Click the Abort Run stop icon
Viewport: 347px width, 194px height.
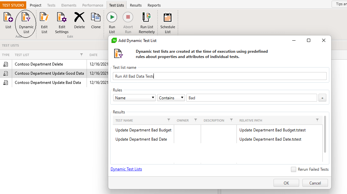click(128, 17)
